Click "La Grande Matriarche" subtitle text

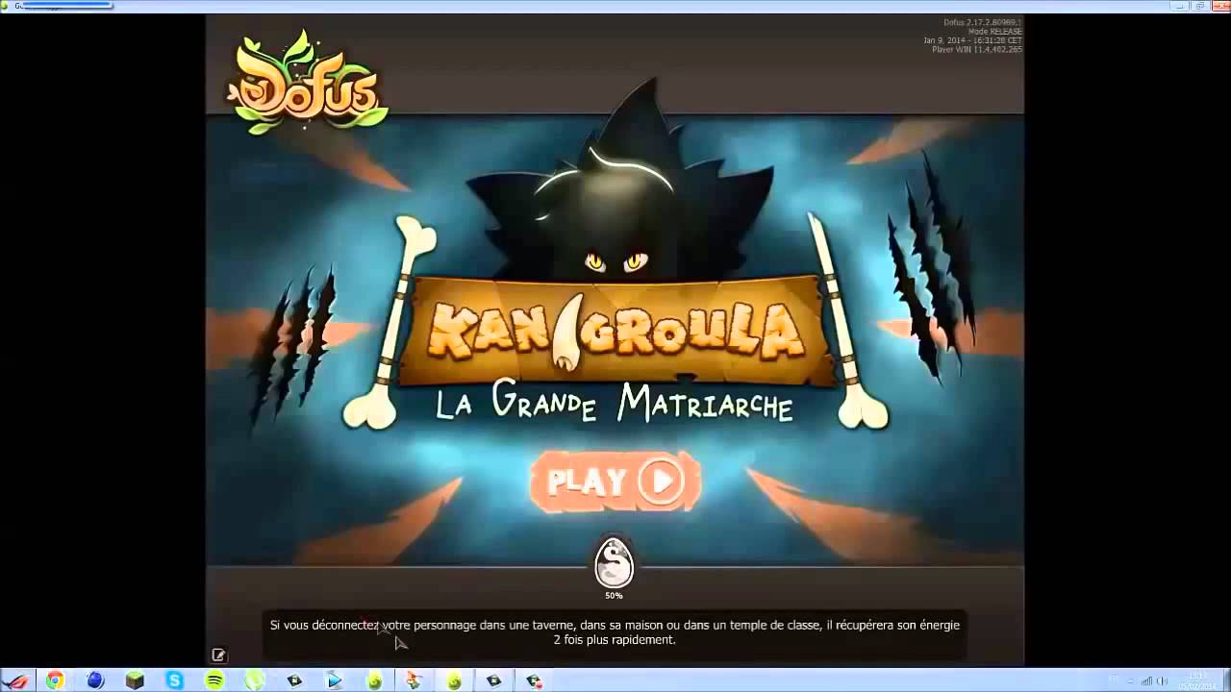615,401
